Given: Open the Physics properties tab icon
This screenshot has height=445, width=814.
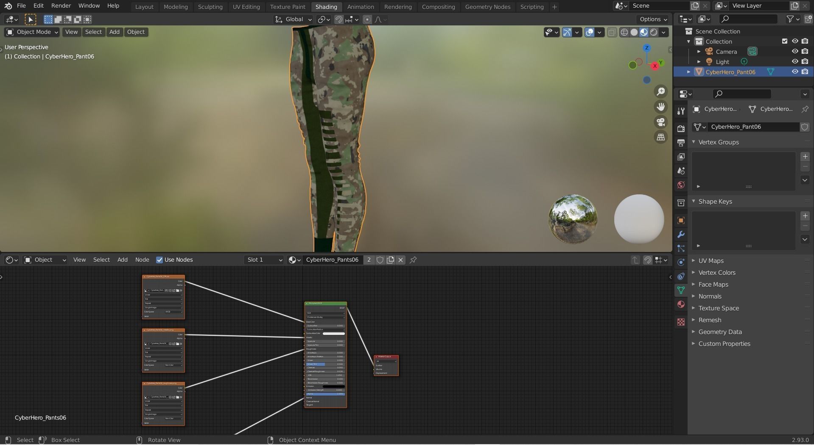Looking at the screenshot, I should 681,262.
